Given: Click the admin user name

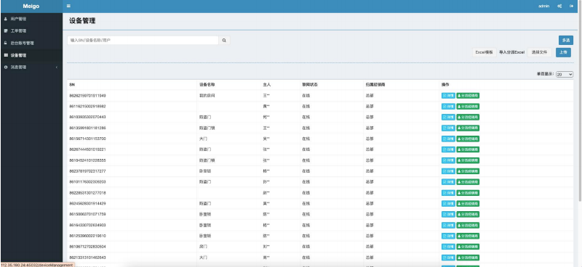Looking at the screenshot, I should click(543, 6).
